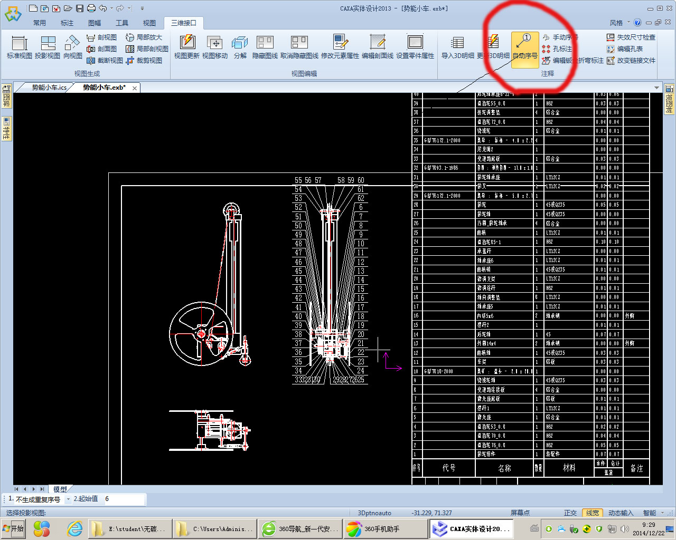The image size is (676, 540).
Task: Select 隐藏图线 in the ribbon
Action: [265, 47]
